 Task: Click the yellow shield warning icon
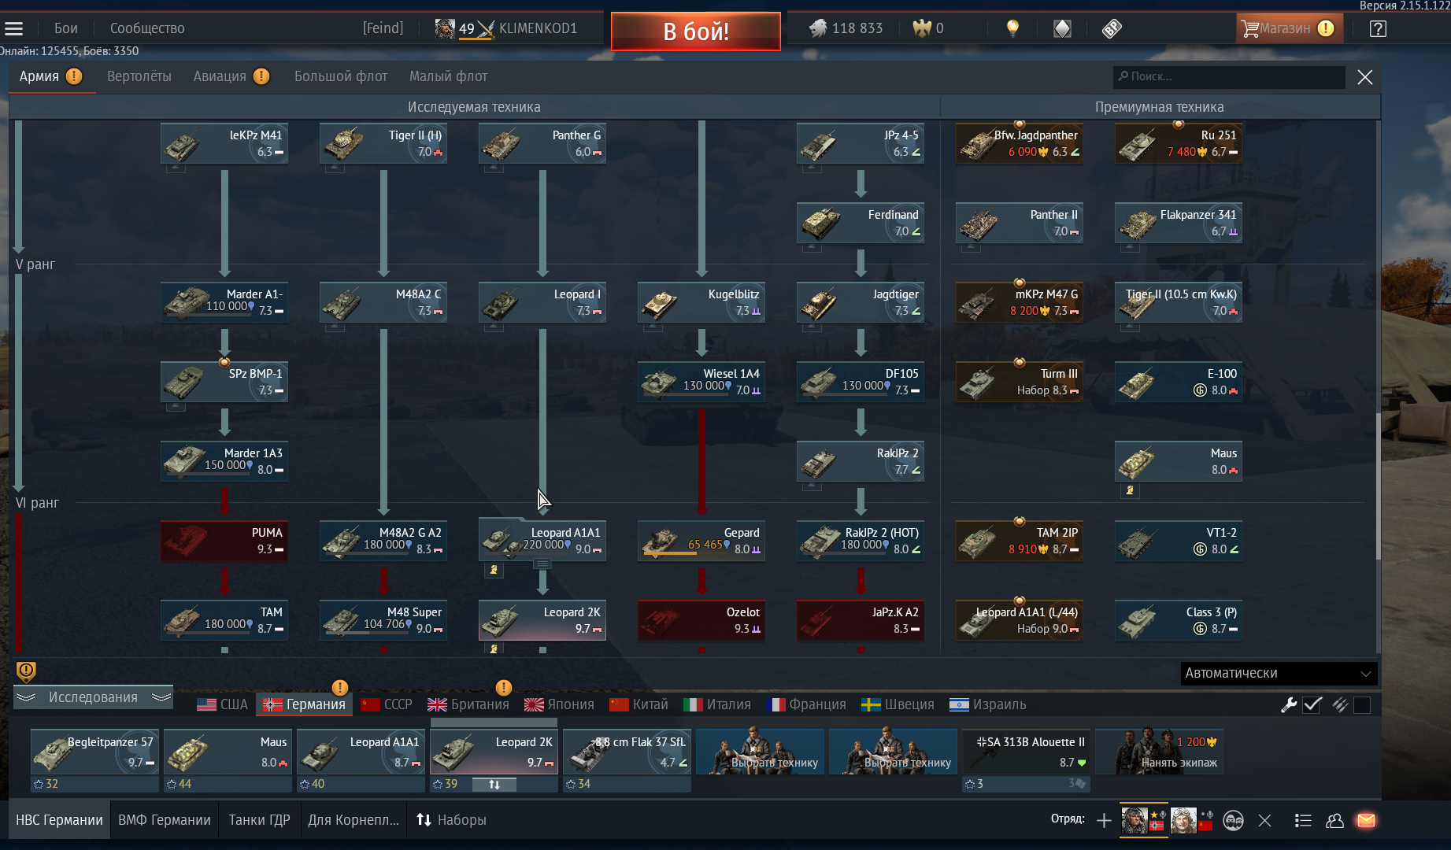coord(26,671)
